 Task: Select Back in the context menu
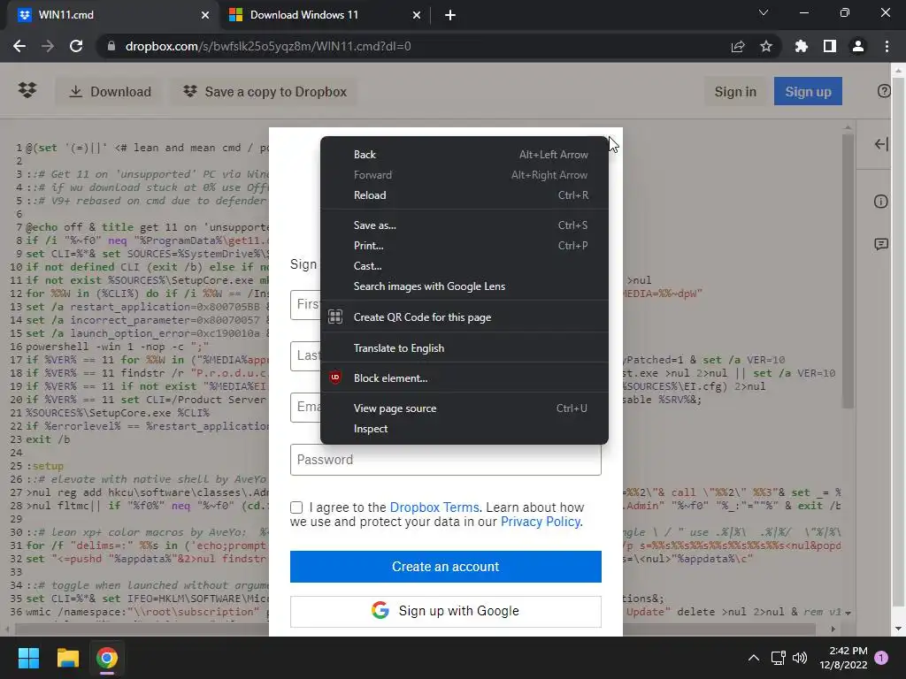coord(464,154)
